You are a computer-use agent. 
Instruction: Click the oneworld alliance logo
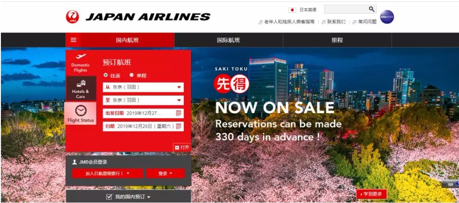click(387, 17)
